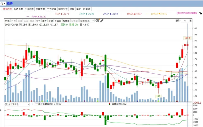The image size is (203, 127).
Task: Edit the 顯示 bar count field
Action: pos(185,21)
